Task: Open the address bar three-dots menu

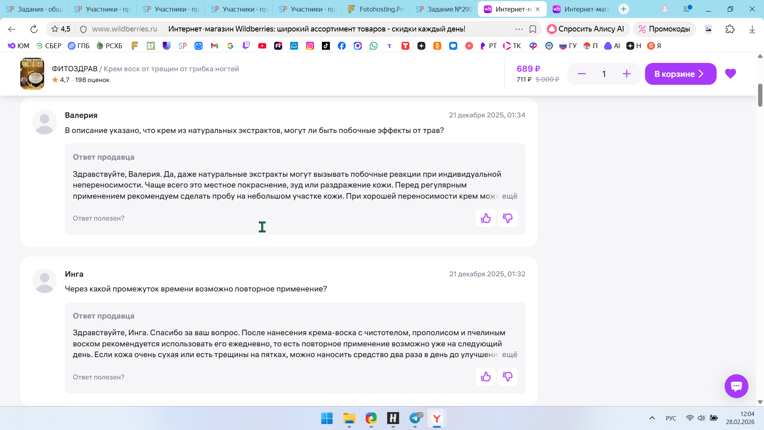Action: pyautogui.click(x=518, y=29)
